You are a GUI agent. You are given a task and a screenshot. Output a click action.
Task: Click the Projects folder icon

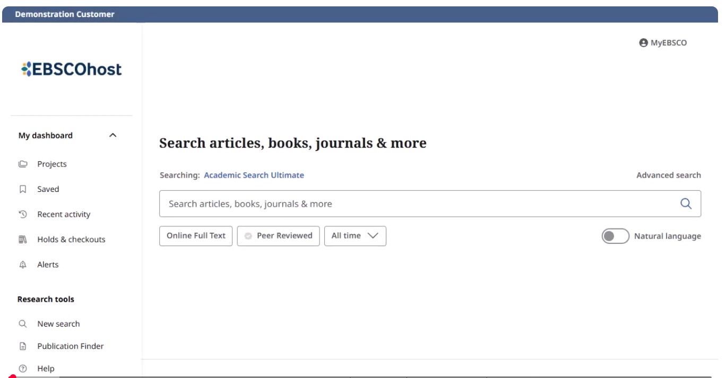tap(22, 164)
